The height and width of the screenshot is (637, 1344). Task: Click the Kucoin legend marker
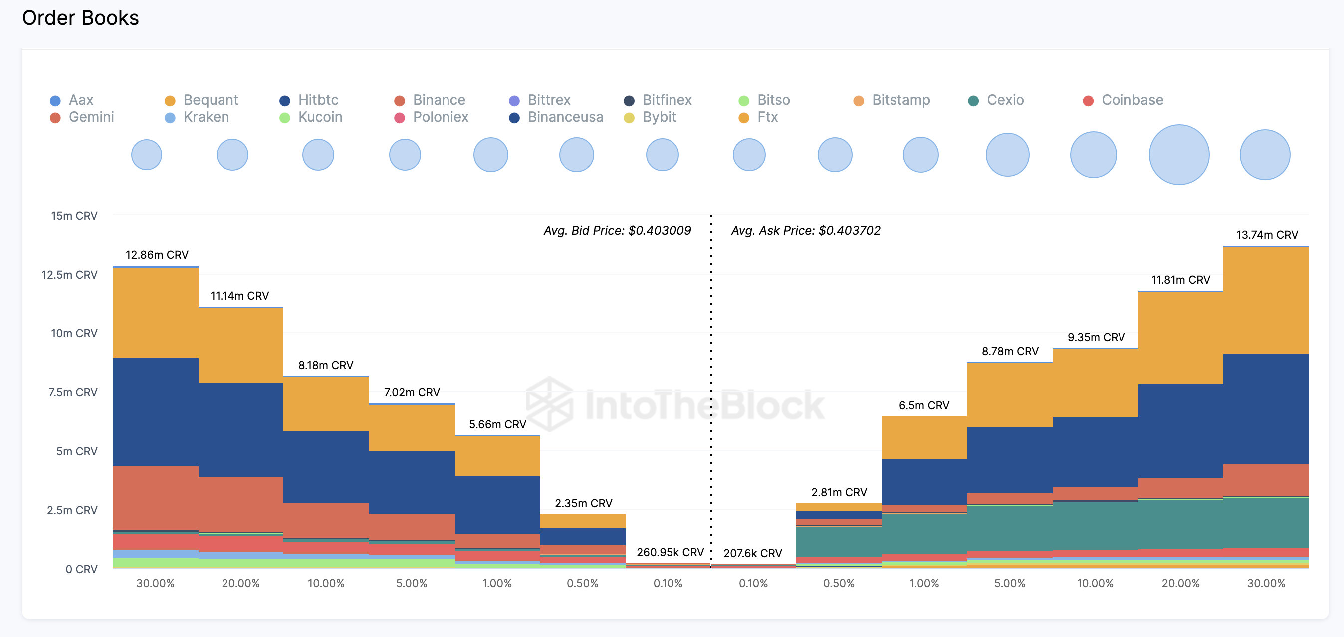point(285,118)
